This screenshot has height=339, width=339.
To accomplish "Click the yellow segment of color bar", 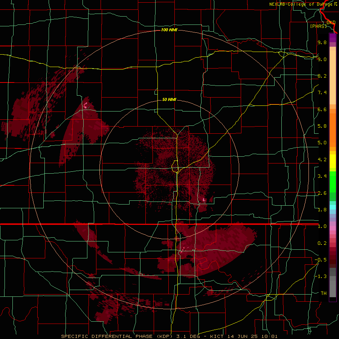I will pos(333,161).
